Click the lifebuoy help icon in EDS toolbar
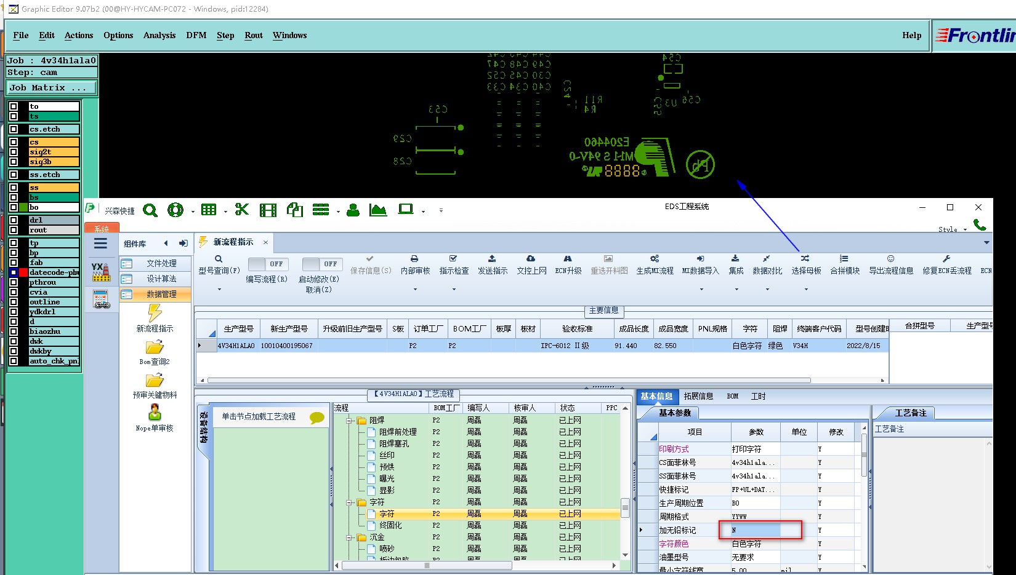This screenshot has height=575, width=1016. pyautogui.click(x=175, y=210)
